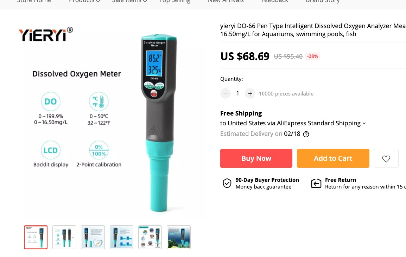The width and height of the screenshot is (406, 257).
Task: Click the estimated delivery help question icon
Action: 306,134
